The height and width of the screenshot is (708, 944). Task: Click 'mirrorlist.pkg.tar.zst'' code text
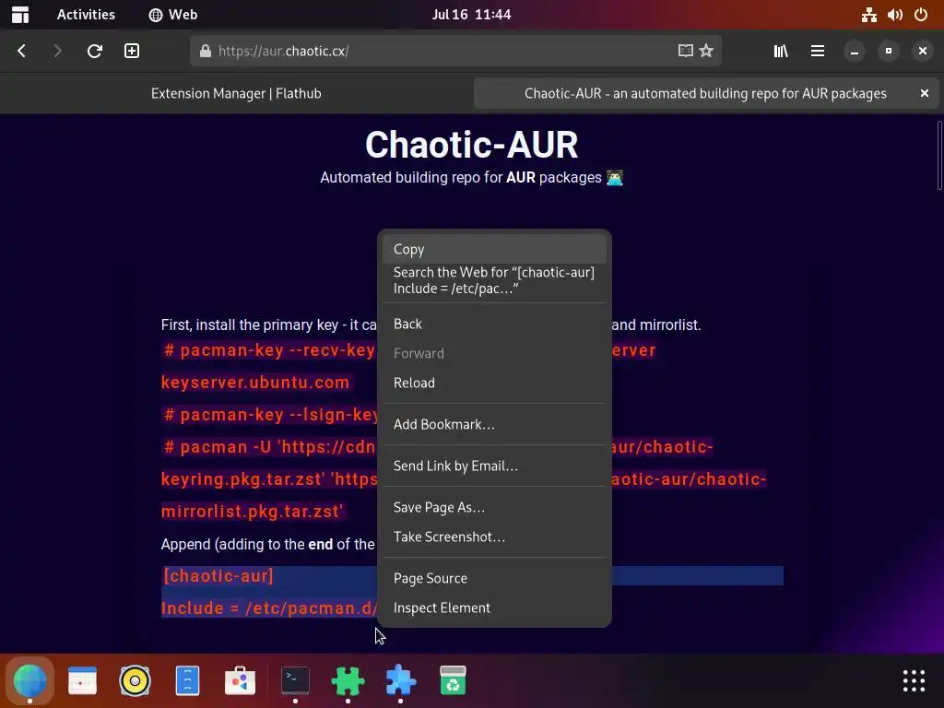pos(253,511)
